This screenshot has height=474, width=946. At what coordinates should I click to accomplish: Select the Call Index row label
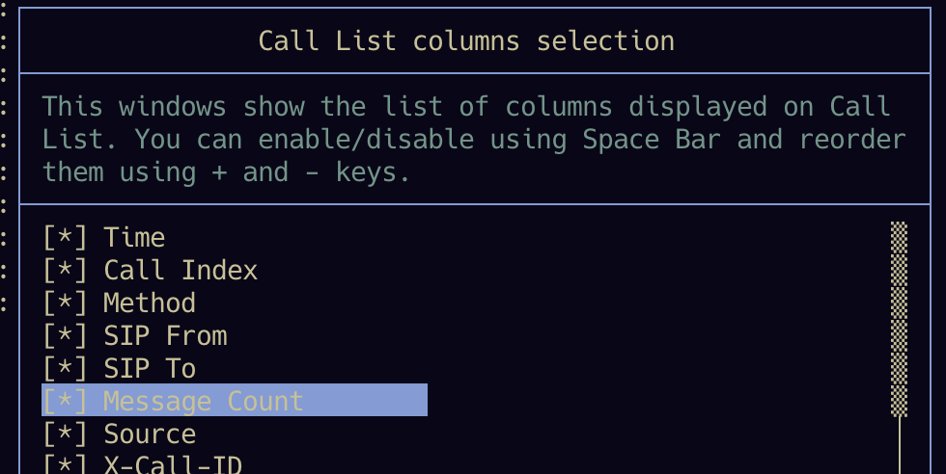click(181, 271)
